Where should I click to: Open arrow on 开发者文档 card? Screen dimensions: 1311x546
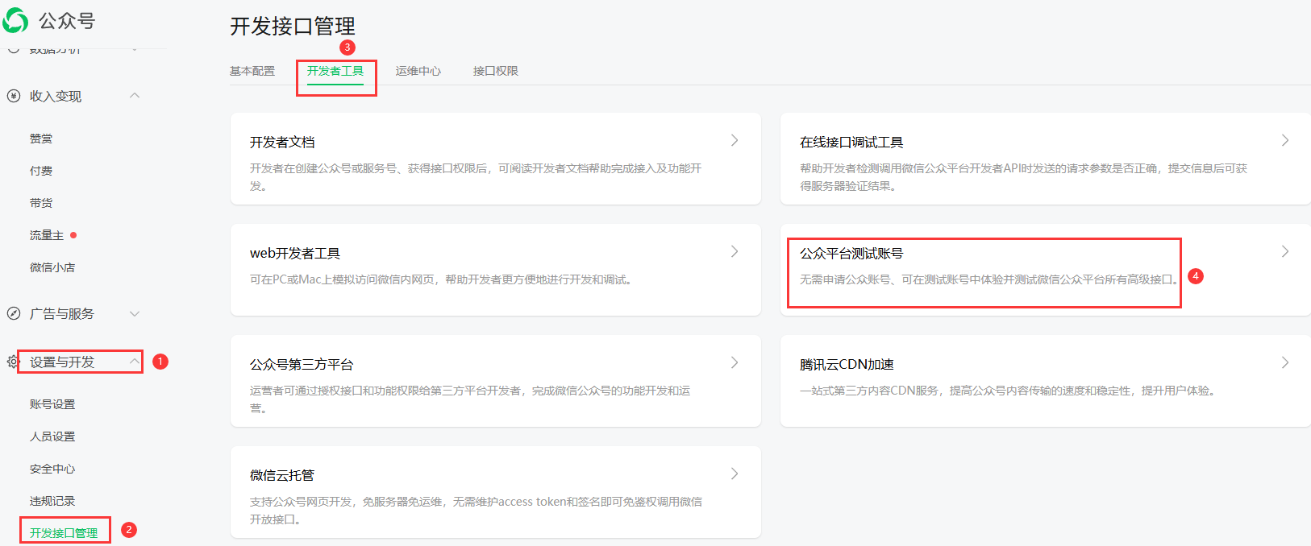point(735,140)
